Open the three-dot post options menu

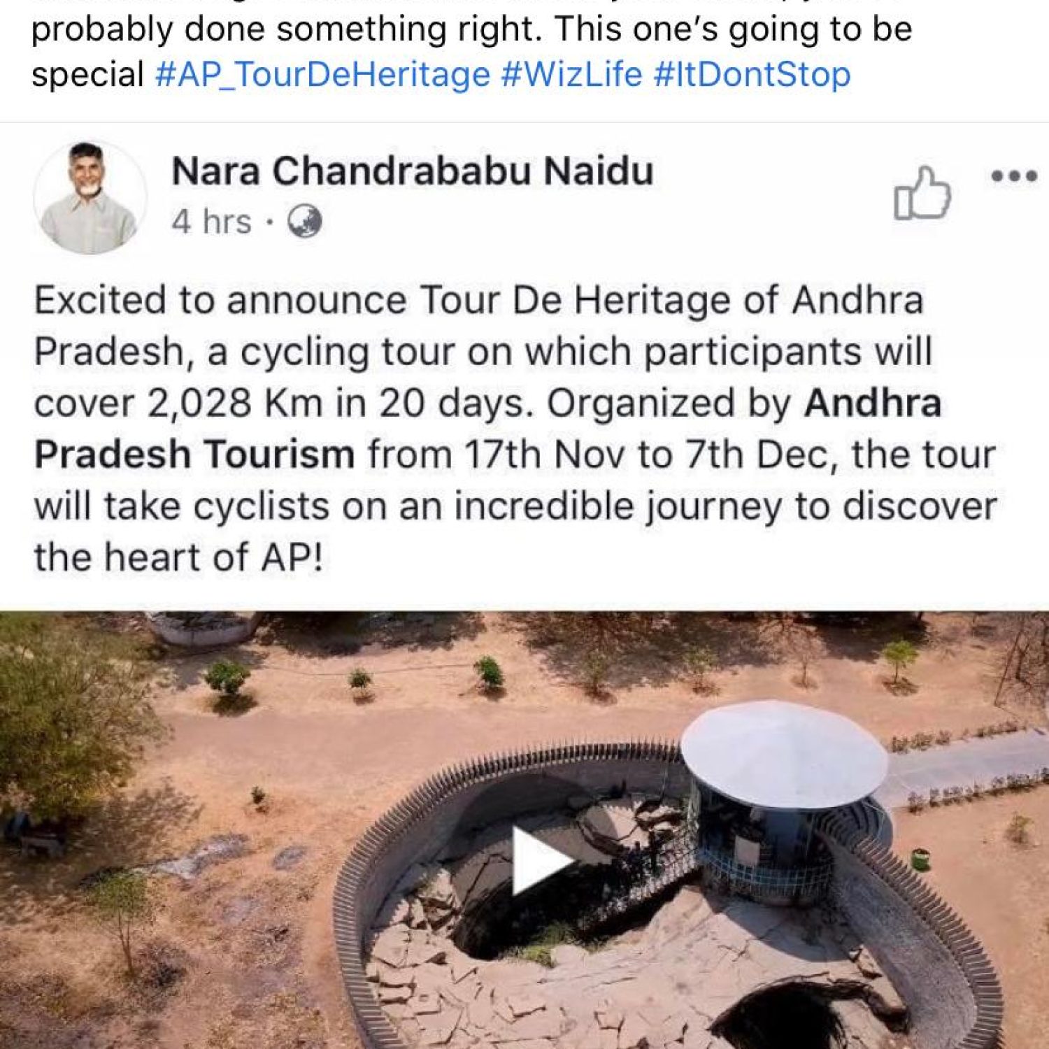1013,176
